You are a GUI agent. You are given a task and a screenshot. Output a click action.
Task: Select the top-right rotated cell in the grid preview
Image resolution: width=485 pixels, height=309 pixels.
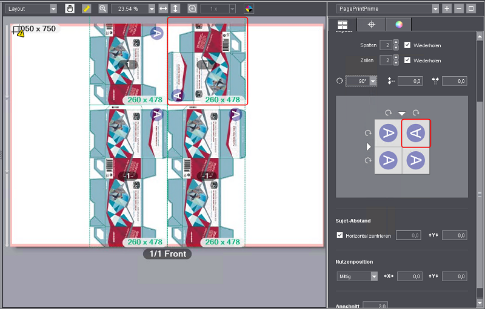[416, 133]
